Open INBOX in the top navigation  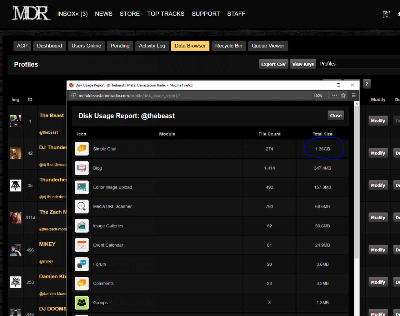coord(72,14)
